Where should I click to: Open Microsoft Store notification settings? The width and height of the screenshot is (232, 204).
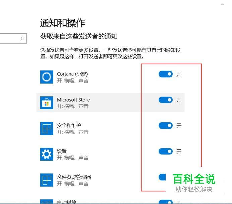(x=110, y=103)
